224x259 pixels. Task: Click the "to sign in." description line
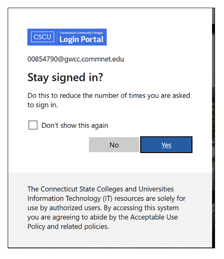42,105
